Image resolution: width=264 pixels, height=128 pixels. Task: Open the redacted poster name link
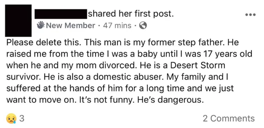pyautogui.click(x=61, y=14)
